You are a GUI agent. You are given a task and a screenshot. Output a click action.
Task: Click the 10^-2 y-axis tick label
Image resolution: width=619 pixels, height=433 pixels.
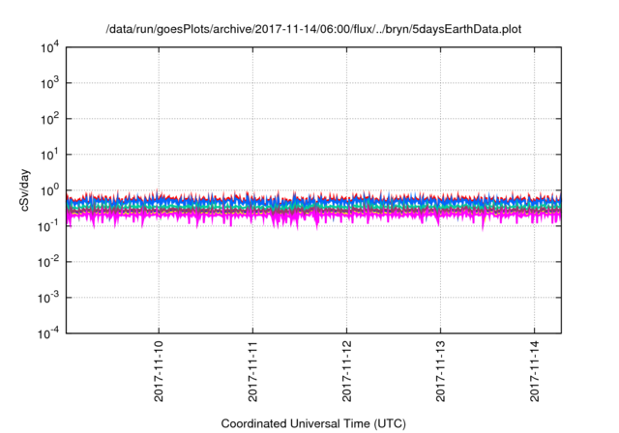(x=48, y=262)
